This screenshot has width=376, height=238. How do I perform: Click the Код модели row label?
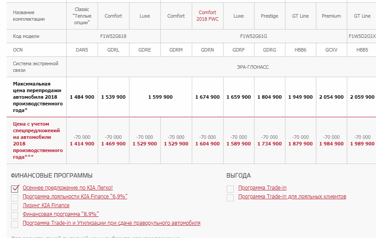(x=26, y=36)
